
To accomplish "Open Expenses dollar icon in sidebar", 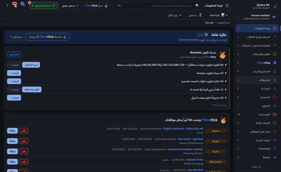I will (275, 80).
